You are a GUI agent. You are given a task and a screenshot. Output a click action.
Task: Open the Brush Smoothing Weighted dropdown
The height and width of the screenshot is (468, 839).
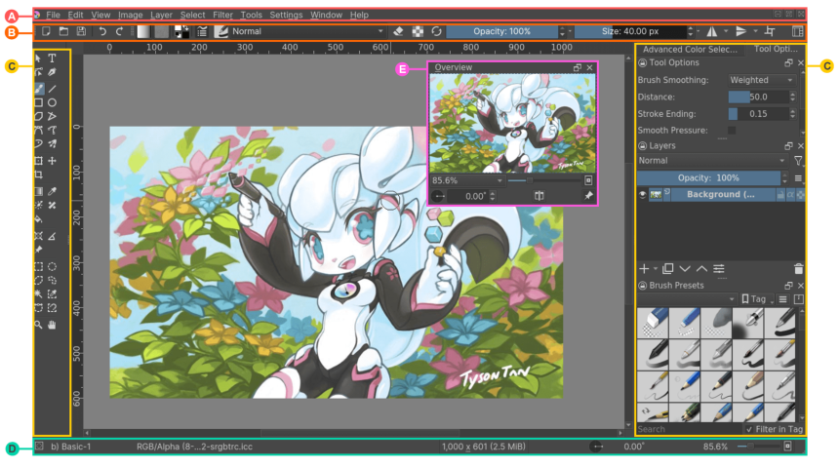coord(762,80)
